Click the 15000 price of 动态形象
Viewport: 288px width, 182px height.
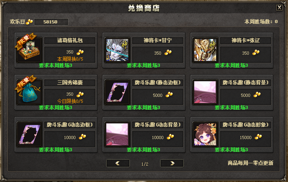pos(245,137)
